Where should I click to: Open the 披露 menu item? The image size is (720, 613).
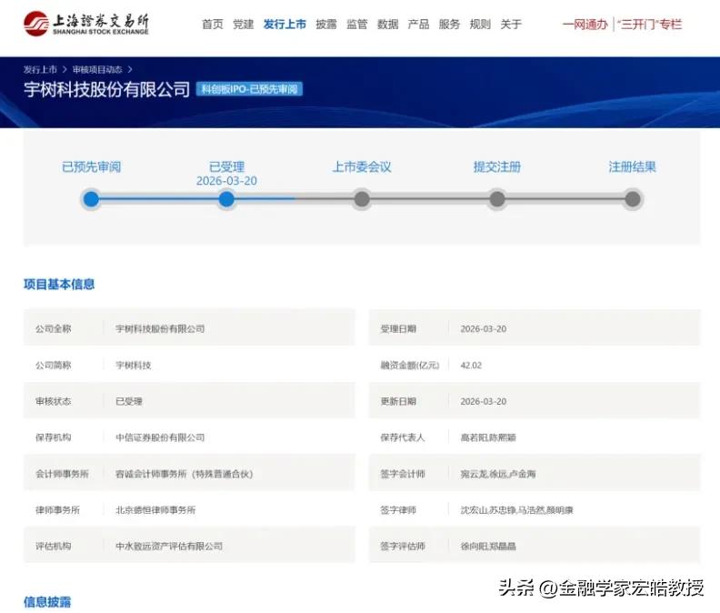click(x=326, y=25)
